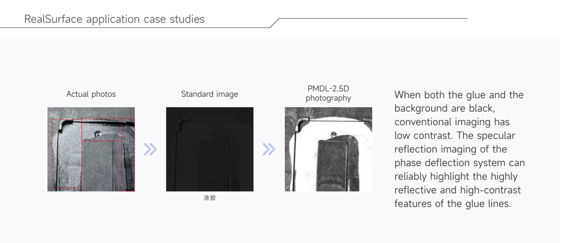Click the round hole in Actual photos image
The height and width of the screenshot is (243, 577).
tap(97, 134)
